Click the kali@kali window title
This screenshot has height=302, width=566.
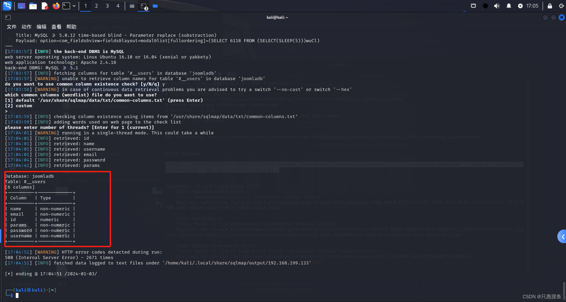pos(277,17)
